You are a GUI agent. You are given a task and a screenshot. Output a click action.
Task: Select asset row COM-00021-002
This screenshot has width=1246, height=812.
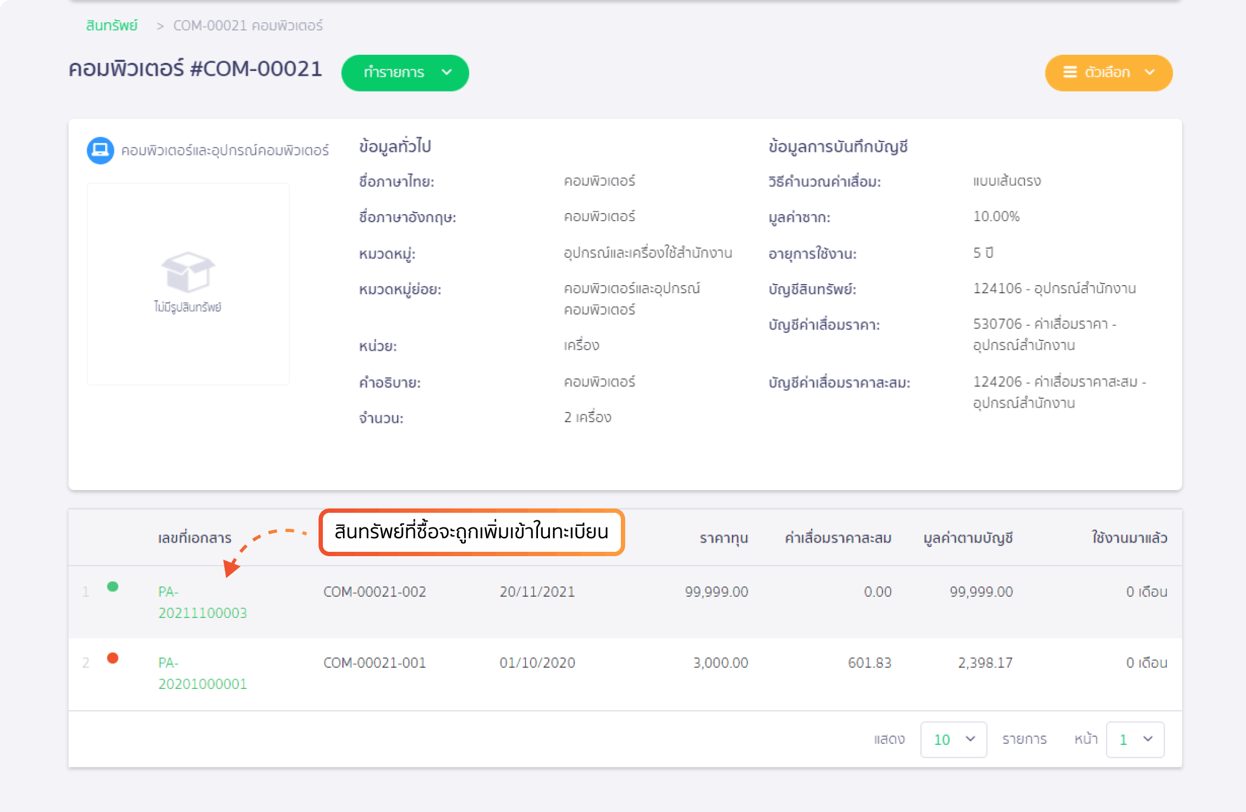(374, 592)
